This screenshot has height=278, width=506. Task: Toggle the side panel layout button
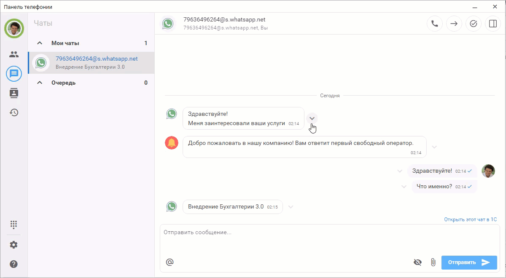[493, 24]
